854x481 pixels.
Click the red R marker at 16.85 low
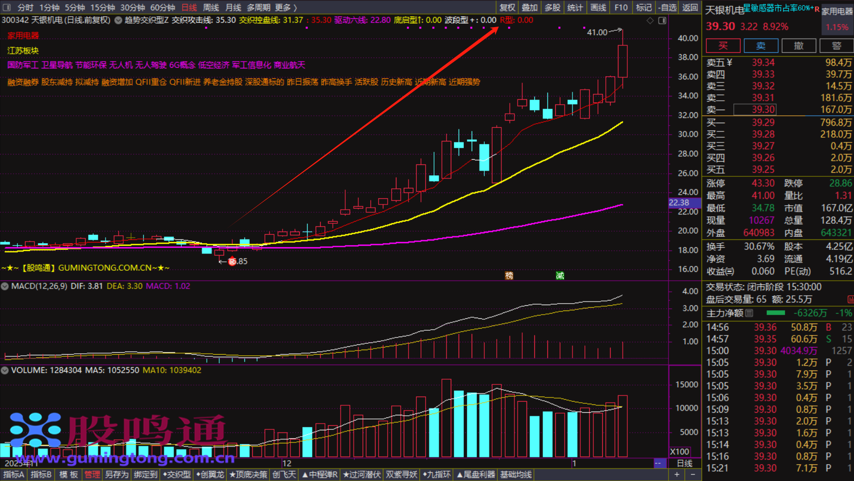pyautogui.click(x=232, y=261)
